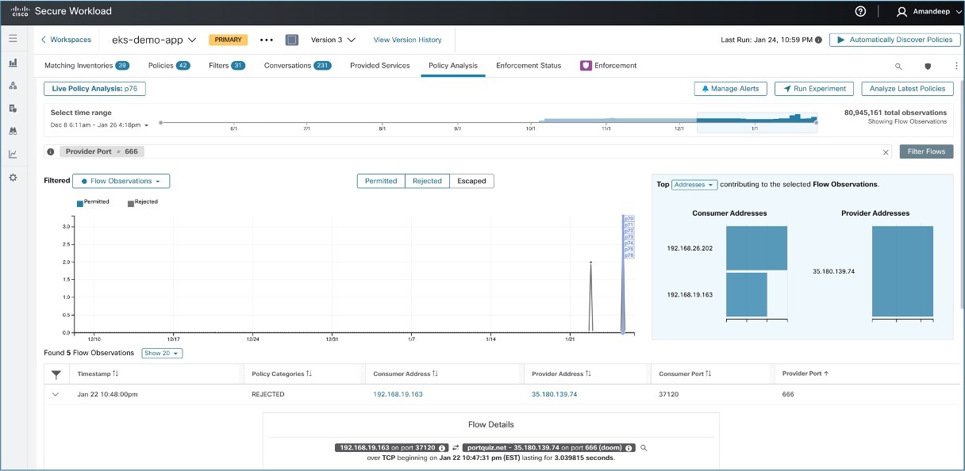The width and height of the screenshot is (965, 471).
Task: Click the shield icon in tab bar
Action: click(927, 67)
